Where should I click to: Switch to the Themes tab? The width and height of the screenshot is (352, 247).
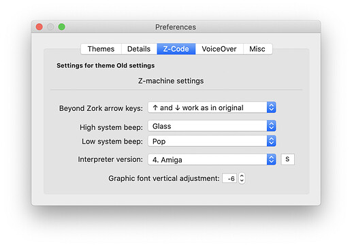tap(101, 49)
